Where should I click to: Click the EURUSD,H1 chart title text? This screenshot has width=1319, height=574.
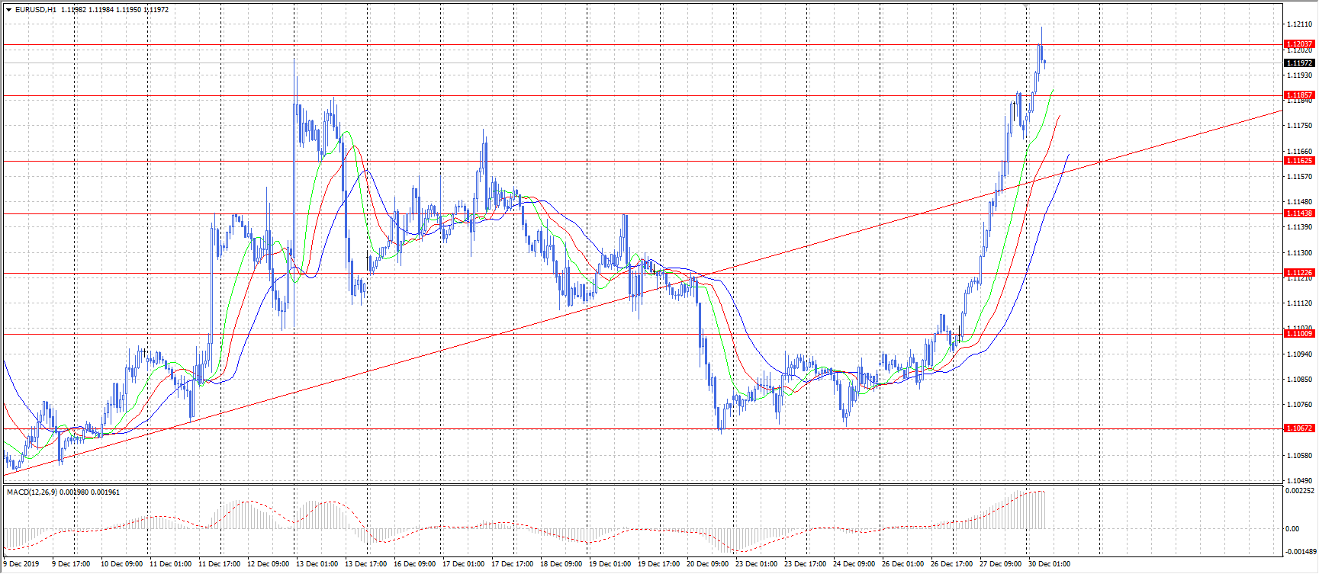pos(35,10)
